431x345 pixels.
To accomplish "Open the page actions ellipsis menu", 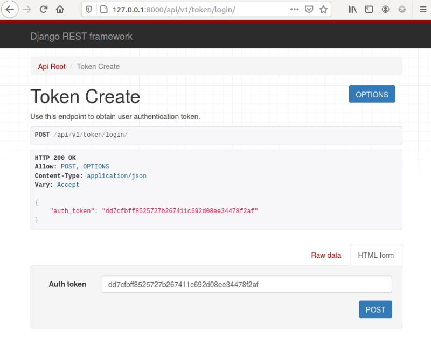I will coord(294,9).
